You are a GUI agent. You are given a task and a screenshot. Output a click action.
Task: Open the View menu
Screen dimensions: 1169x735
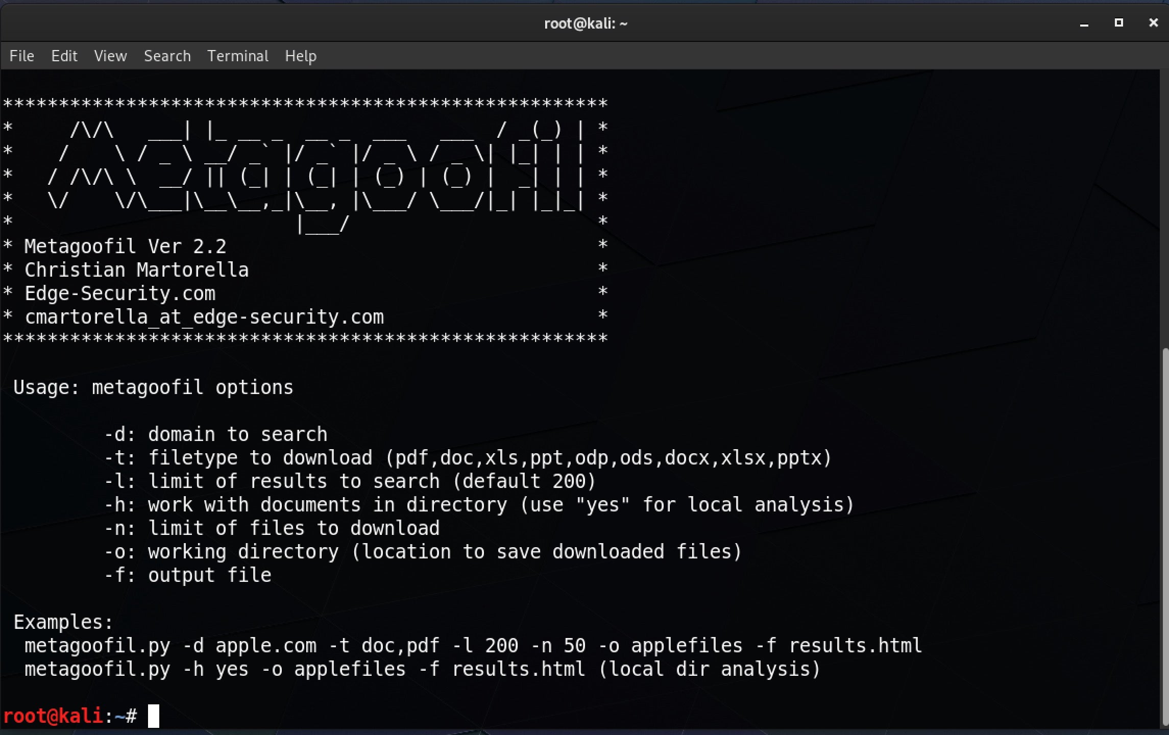click(x=110, y=56)
